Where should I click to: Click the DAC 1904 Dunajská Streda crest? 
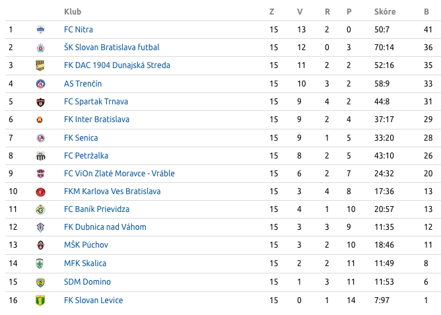tap(40, 65)
